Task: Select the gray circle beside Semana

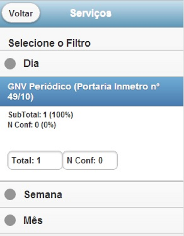Action: point(10,195)
